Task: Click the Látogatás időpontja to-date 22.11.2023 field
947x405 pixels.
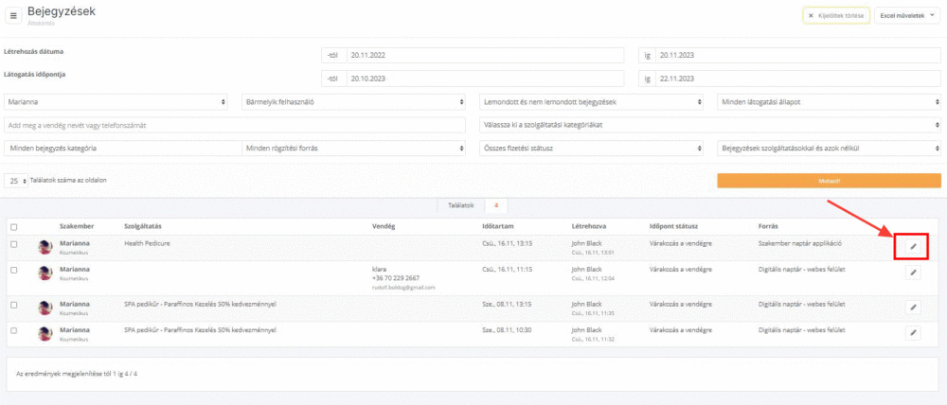Action: point(797,79)
